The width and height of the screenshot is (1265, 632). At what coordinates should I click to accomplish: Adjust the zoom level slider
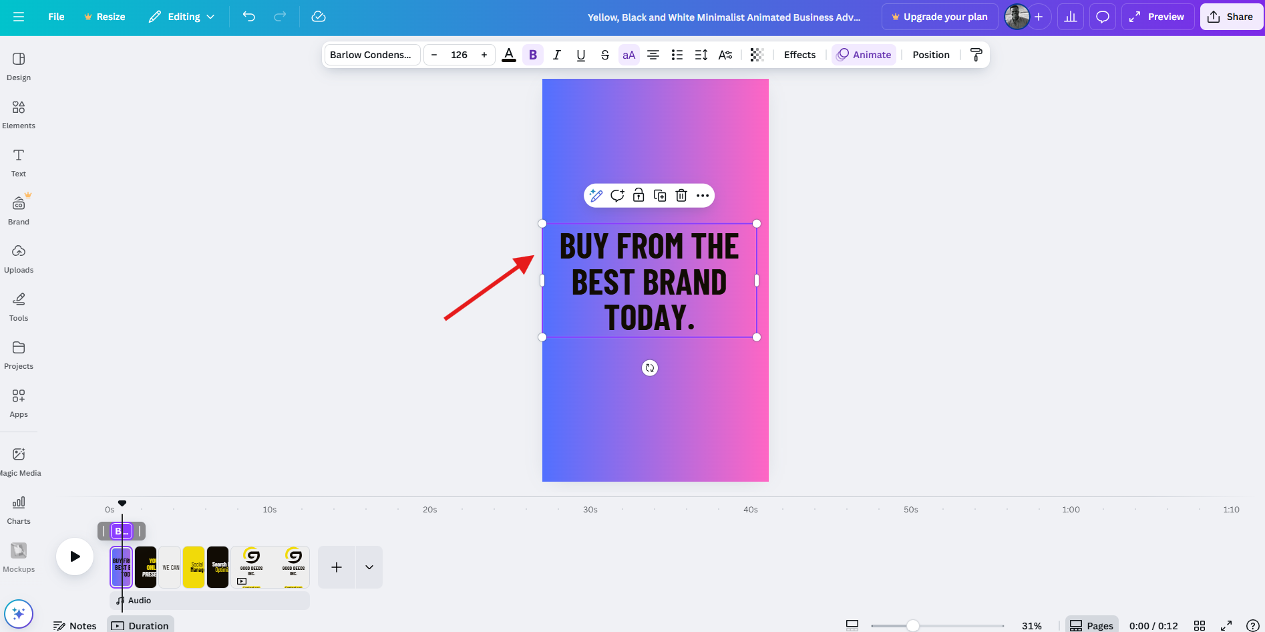coord(914,625)
